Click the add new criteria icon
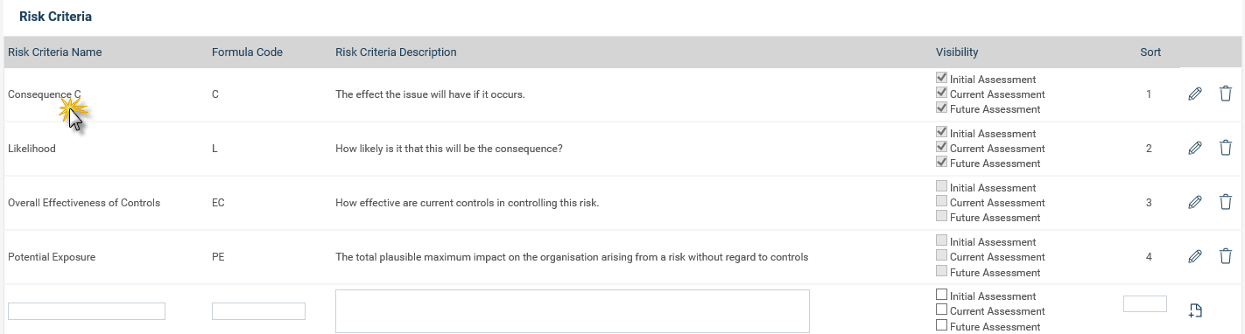 [x=1195, y=310]
